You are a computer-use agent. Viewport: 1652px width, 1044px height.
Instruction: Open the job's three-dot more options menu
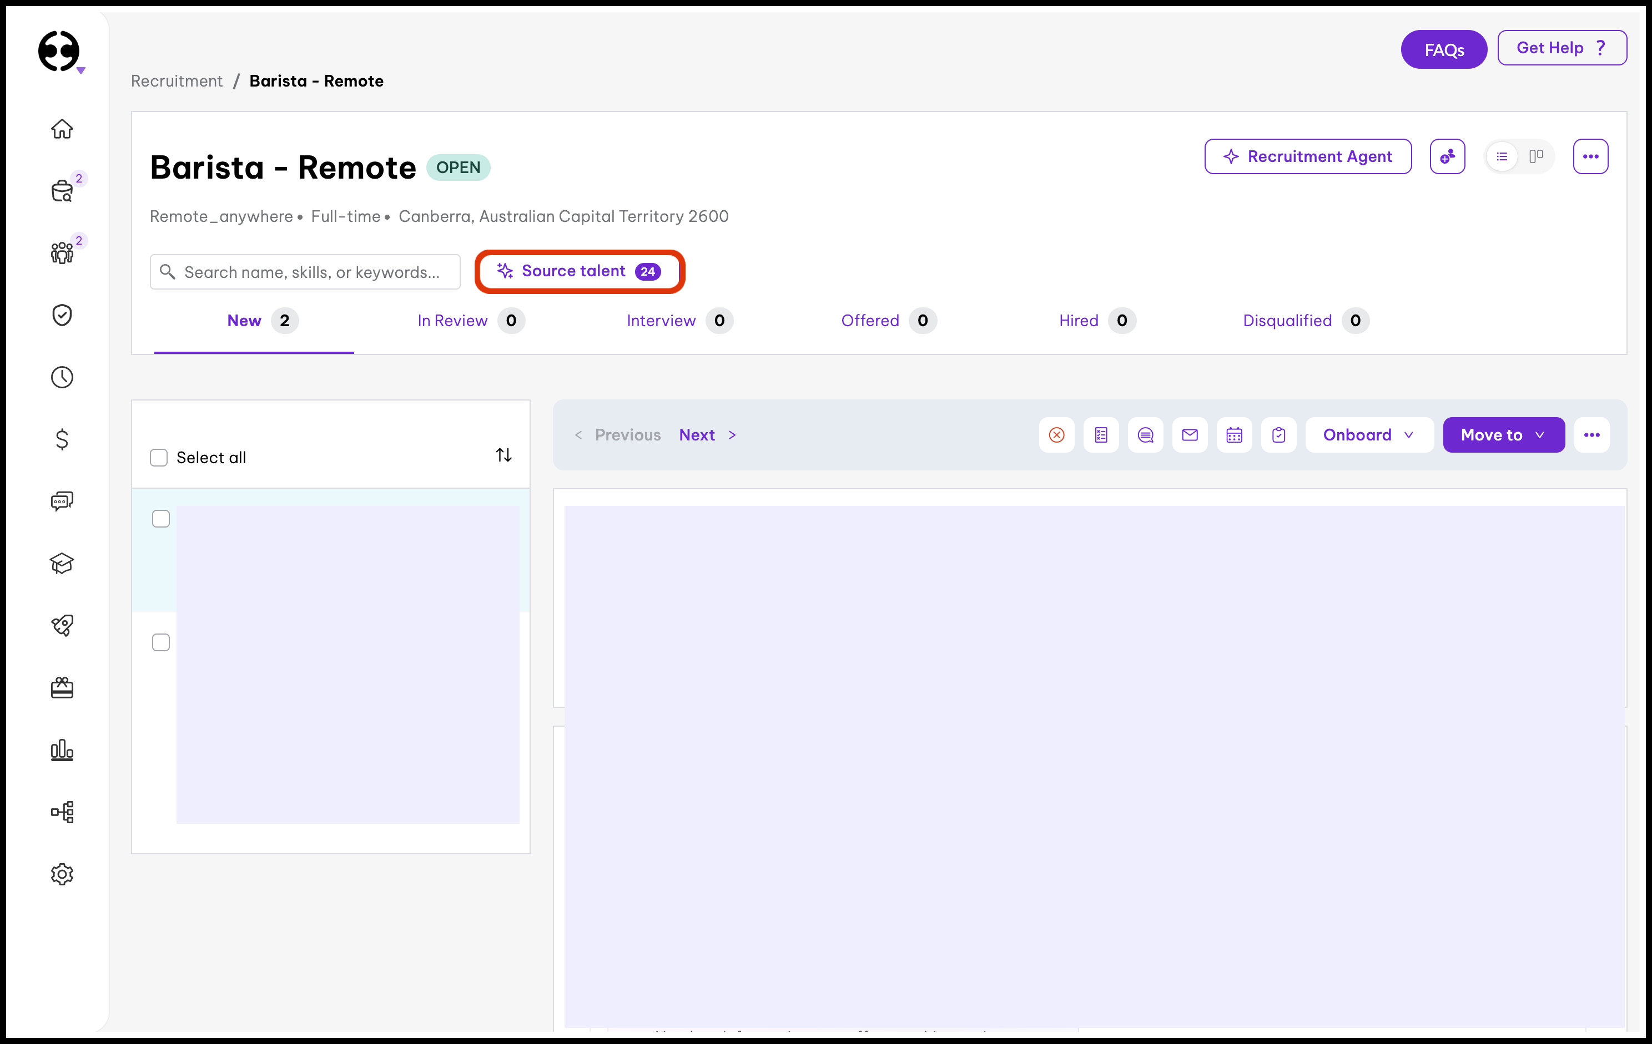(1590, 156)
